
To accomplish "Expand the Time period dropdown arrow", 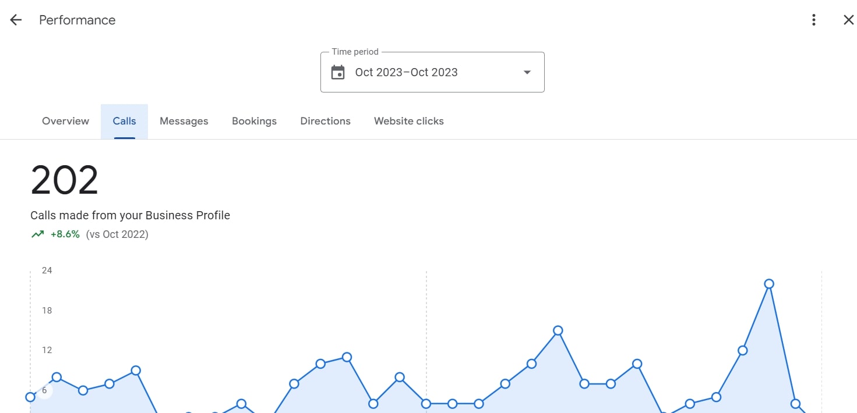I will click(527, 72).
